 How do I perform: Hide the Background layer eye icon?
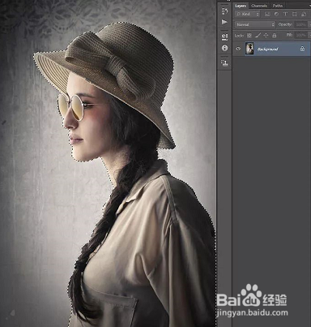point(238,49)
